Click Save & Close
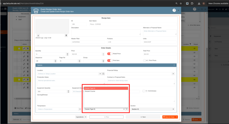Viewport: 229px width, 124px height. [169, 117]
